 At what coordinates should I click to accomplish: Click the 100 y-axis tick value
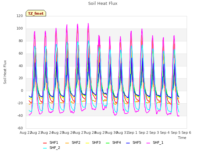click(20, 28)
